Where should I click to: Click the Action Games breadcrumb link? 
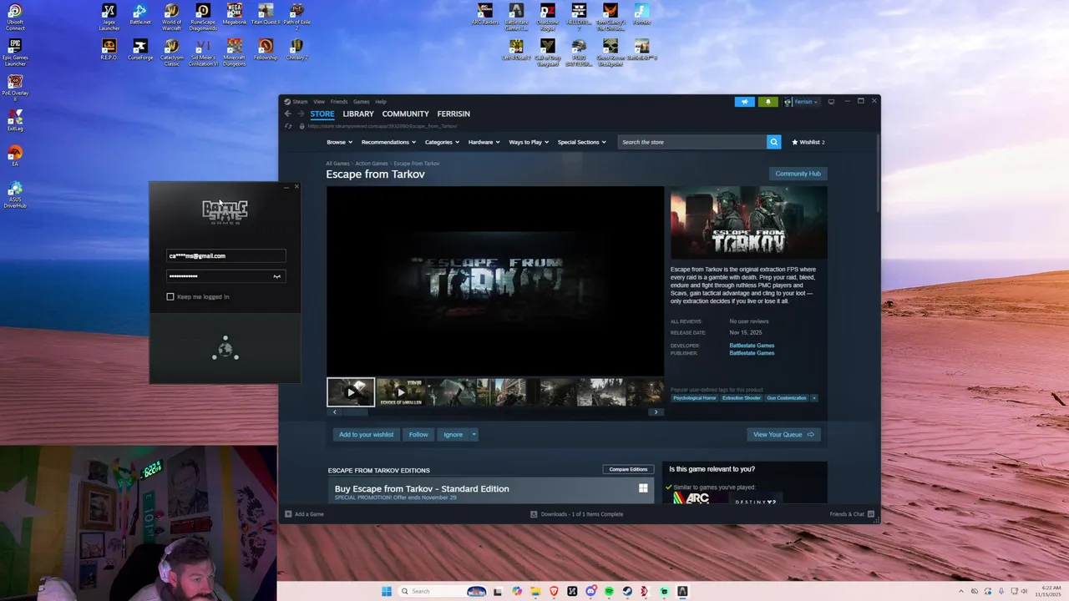pyautogui.click(x=372, y=164)
